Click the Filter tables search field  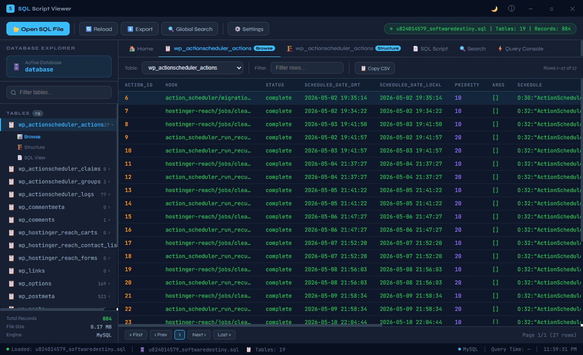[59, 92]
